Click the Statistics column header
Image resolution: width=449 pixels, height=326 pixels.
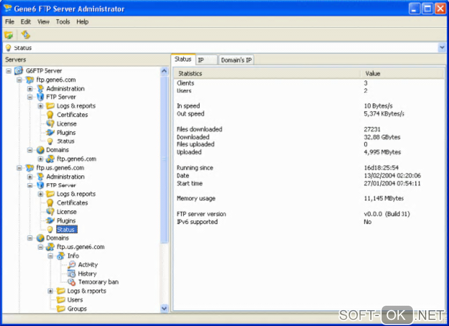click(267, 74)
